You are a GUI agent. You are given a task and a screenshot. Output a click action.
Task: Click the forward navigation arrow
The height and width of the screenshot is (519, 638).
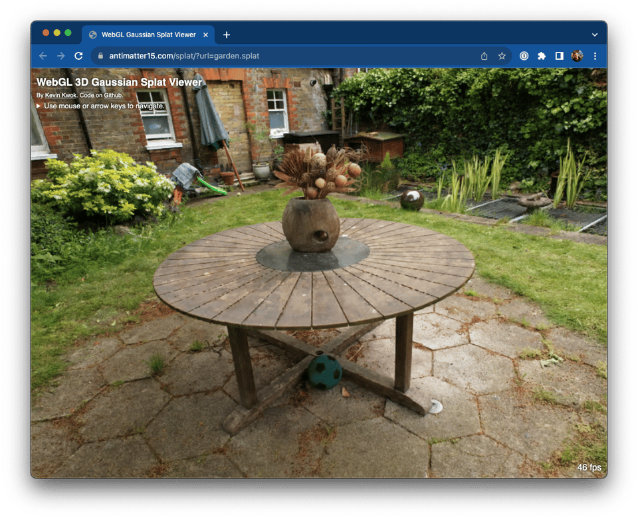coord(60,56)
